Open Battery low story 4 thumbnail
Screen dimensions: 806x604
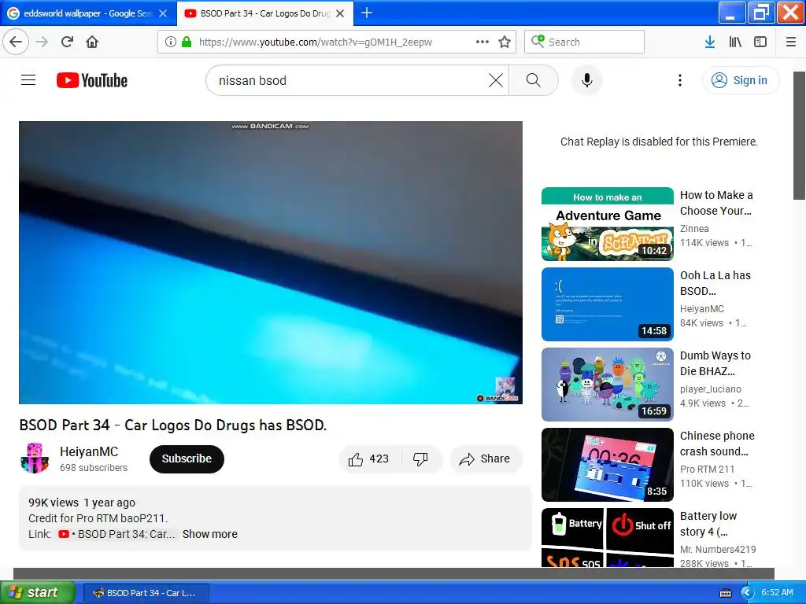coord(607,538)
